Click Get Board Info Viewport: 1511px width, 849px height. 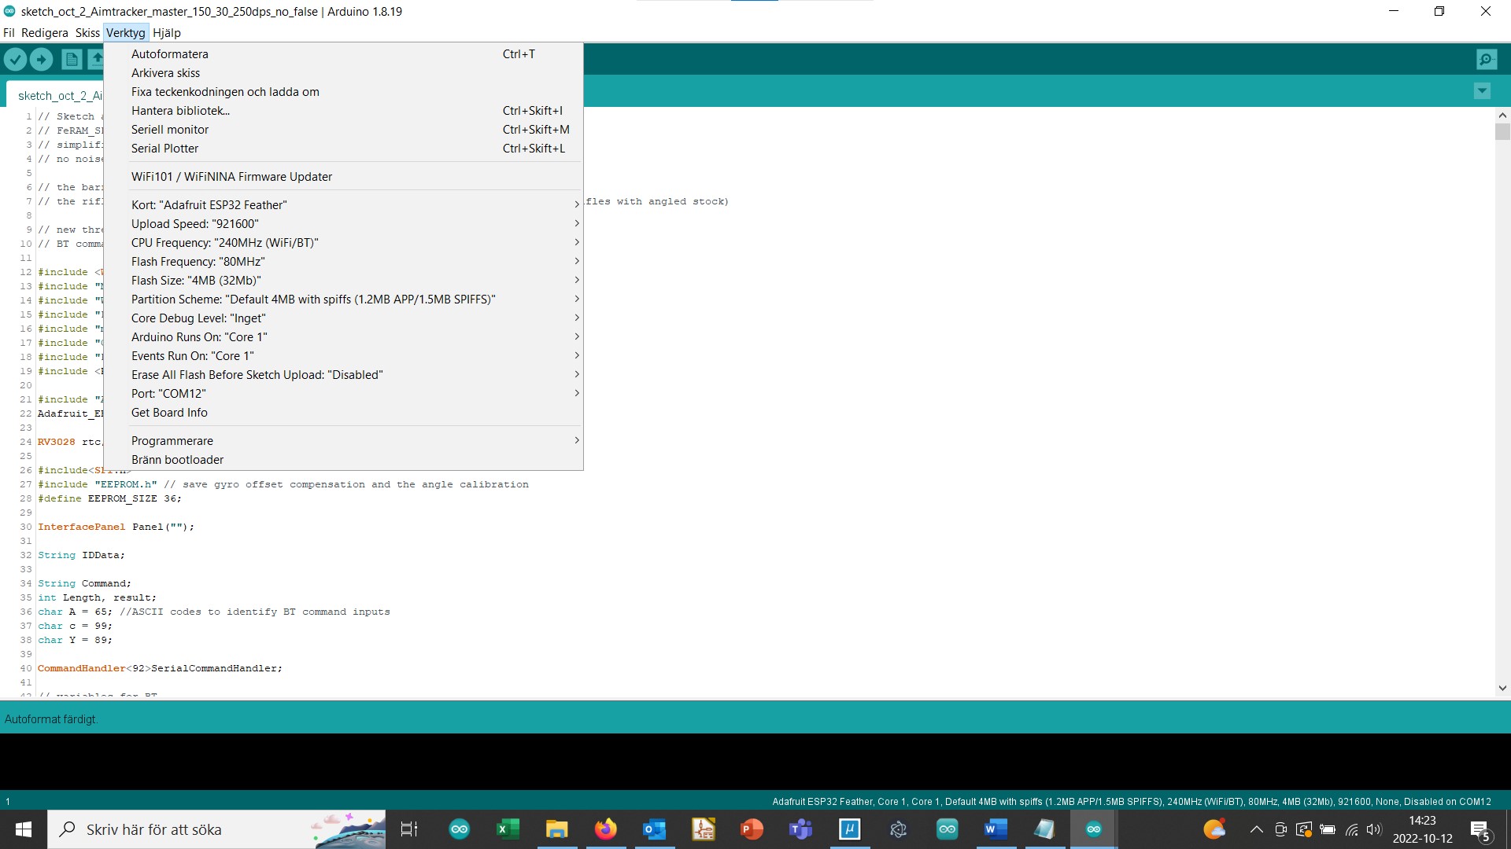coord(169,412)
